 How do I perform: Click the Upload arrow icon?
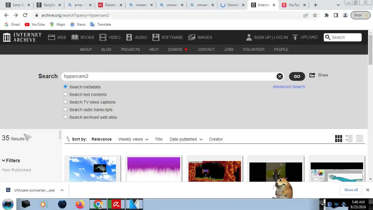[x=295, y=37]
